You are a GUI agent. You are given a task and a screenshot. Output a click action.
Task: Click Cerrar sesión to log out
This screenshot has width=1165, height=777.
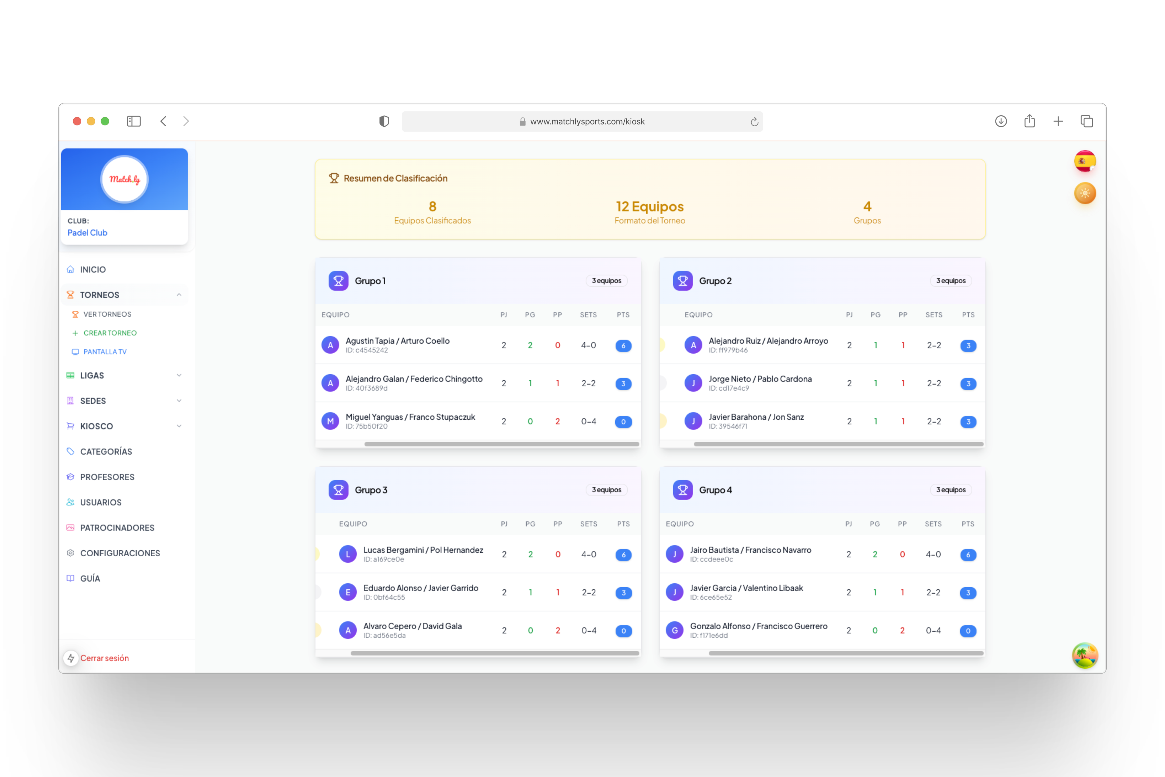(x=104, y=658)
